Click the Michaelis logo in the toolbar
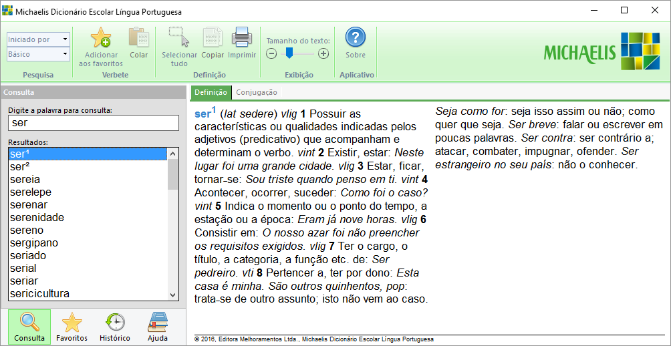Image resolution: width=671 pixels, height=346 pixels. click(x=601, y=51)
